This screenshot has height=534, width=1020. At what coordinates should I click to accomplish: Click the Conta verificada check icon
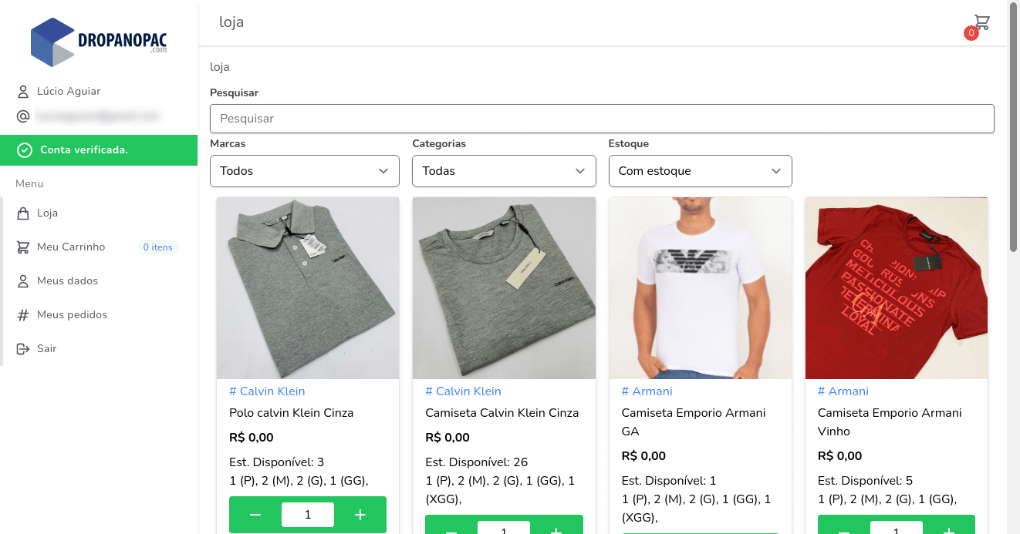pyautogui.click(x=25, y=150)
